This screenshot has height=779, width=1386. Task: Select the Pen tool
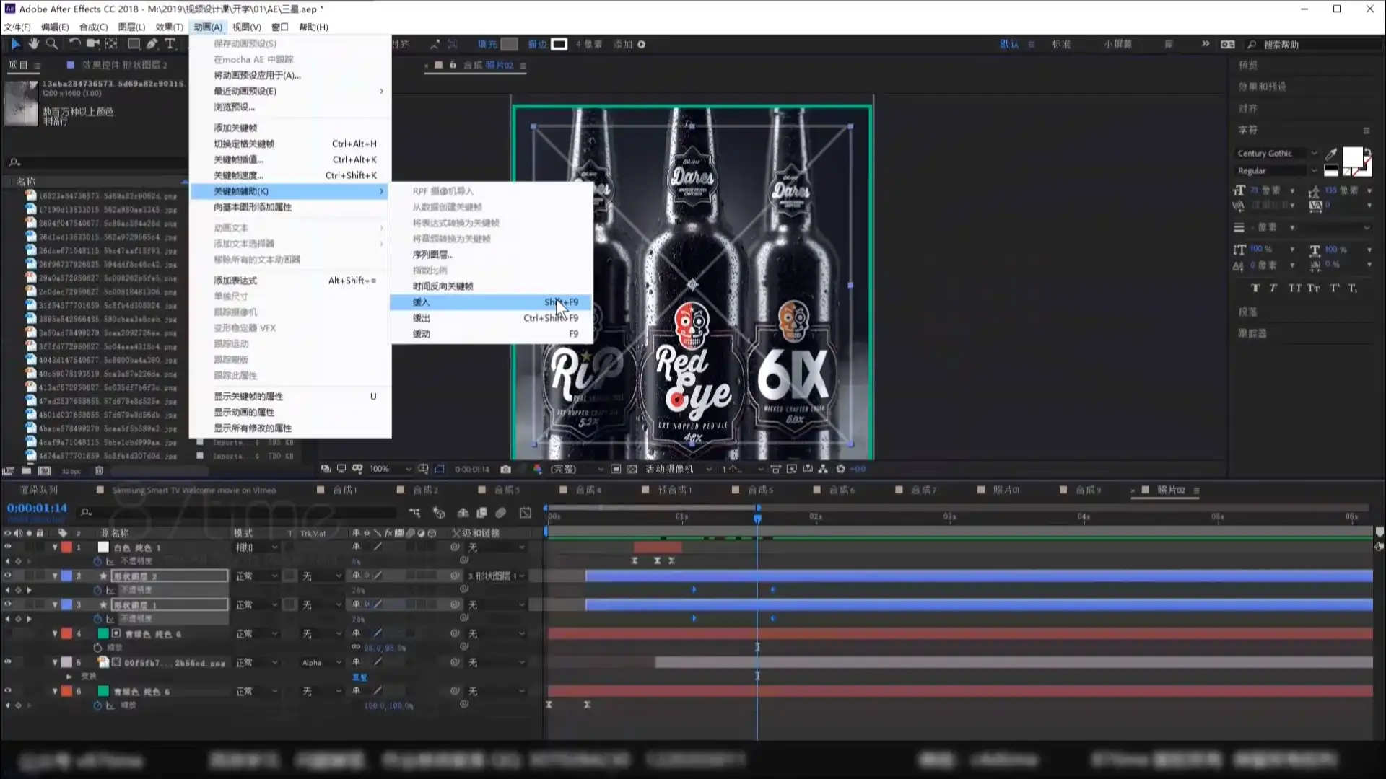[152, 44]
